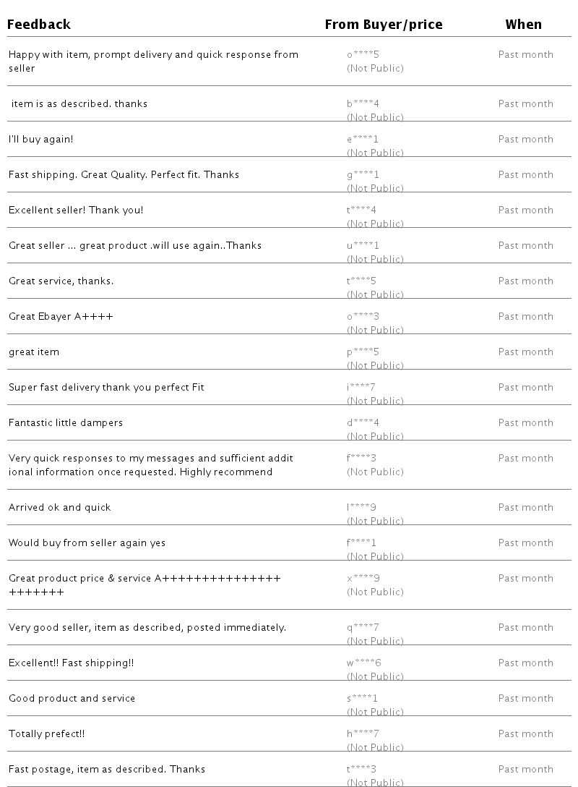Click "Fantastic little dampers" feedback

coord(66,422)
